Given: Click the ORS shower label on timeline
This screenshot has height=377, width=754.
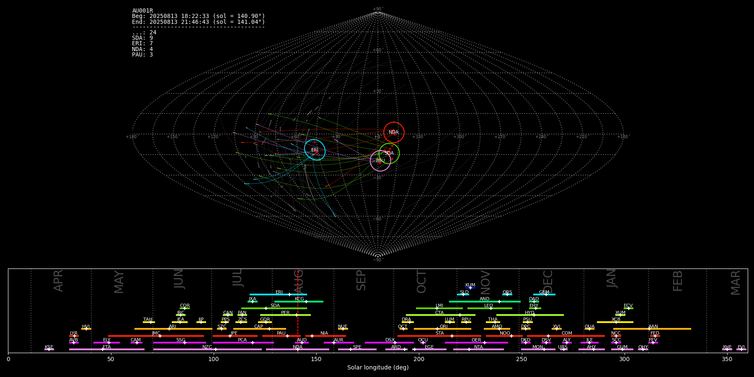Looking at the screenshot, I should click(x=507, y=292).
